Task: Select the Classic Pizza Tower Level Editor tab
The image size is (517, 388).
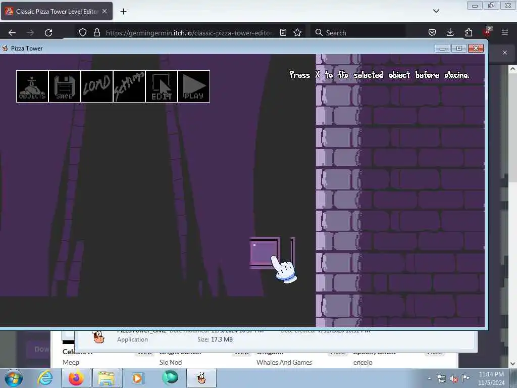Action: (x=57, y=11)
